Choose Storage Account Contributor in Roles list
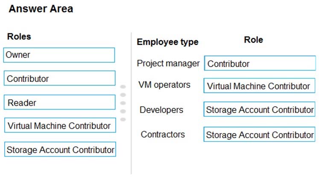 tap(60, 149)
